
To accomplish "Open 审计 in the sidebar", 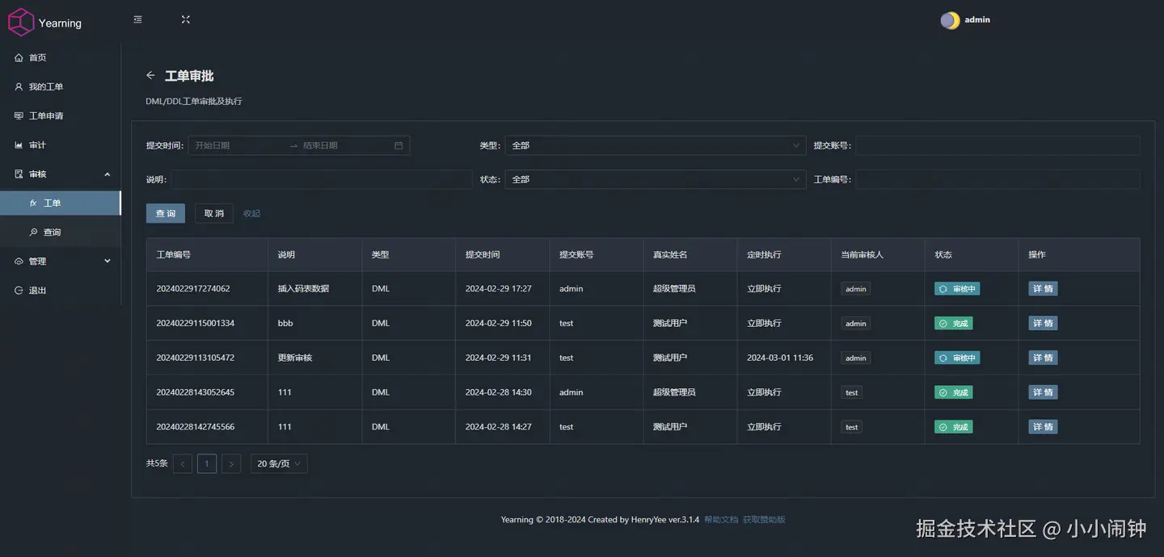I will (x=61, y=144).
